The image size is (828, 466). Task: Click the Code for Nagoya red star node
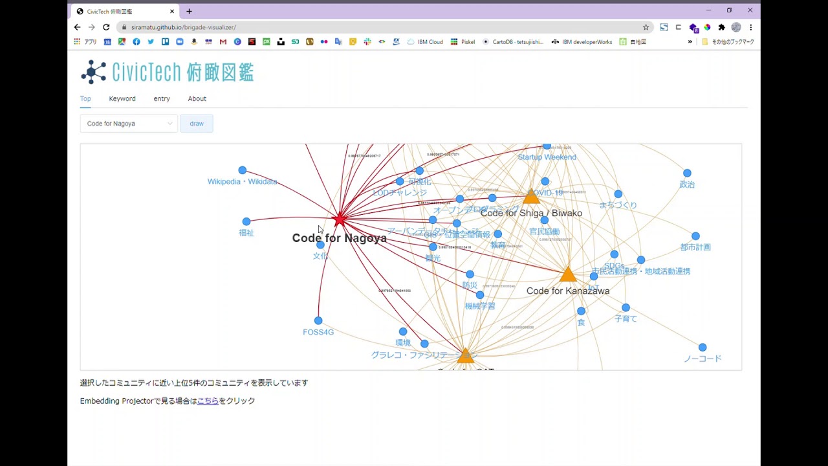click(x=340, y=220)
